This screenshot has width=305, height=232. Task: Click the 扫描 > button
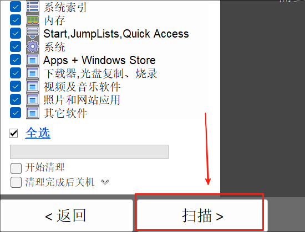coord(202,215)
